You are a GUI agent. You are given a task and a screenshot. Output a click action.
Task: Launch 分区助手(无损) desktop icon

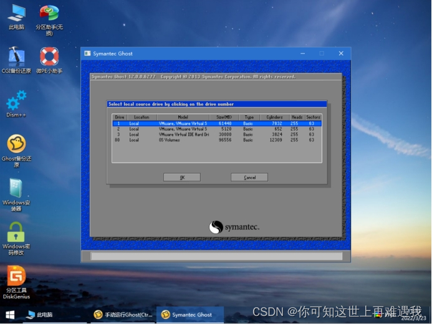[x=49, y=20]
